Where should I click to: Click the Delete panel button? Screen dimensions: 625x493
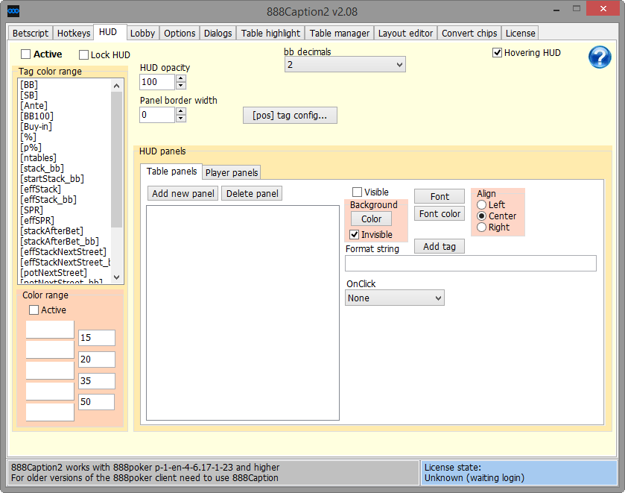point(253,194)
